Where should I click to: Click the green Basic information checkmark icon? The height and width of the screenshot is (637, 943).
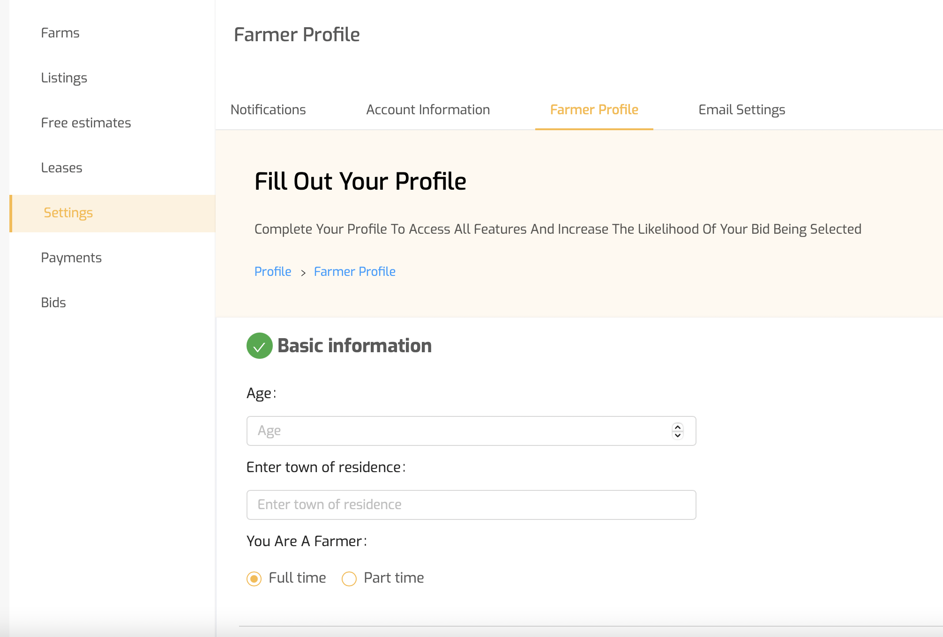259,346
